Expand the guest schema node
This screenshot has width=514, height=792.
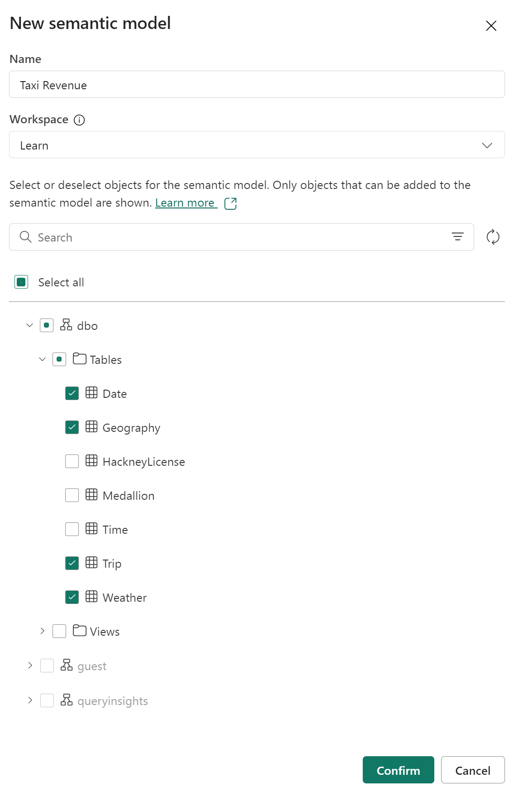30,665
